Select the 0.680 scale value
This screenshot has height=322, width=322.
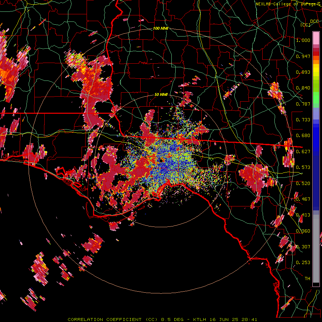(x=303, y=136)
